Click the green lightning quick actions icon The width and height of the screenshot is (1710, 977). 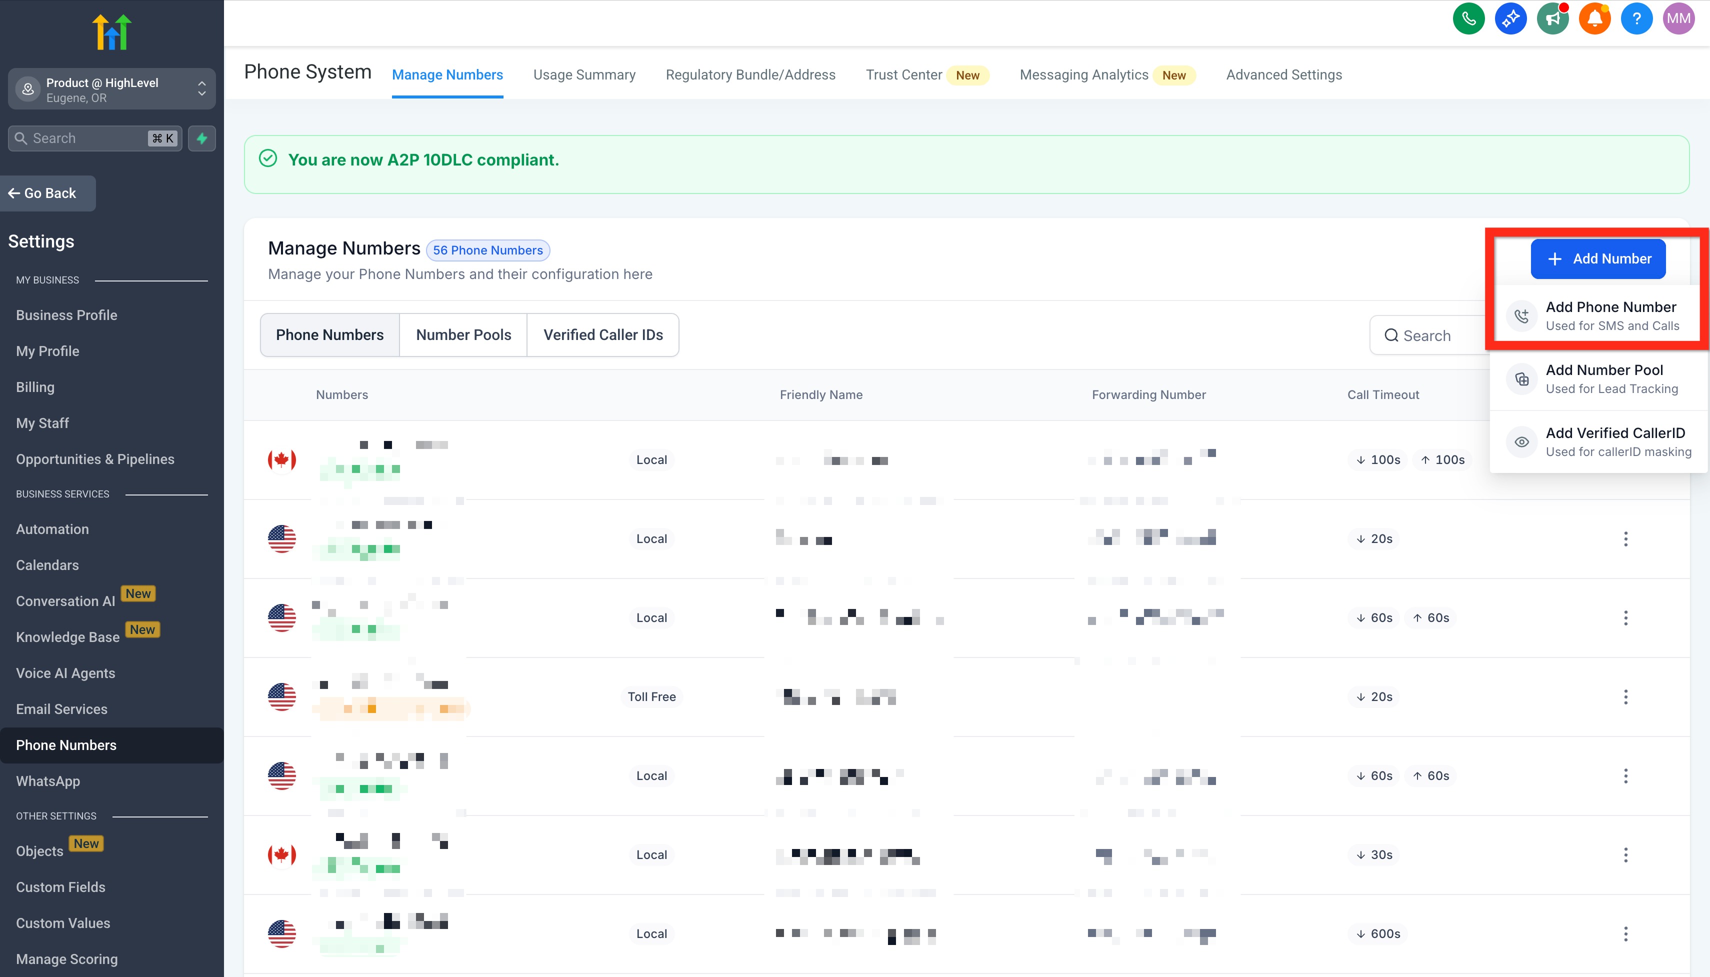point(202,138)
